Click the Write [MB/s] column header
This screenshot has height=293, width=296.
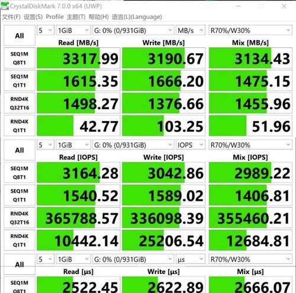click(163, 43)
